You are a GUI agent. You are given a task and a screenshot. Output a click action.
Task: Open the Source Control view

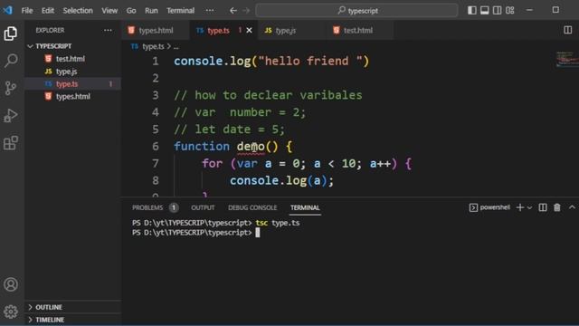pos(11,88)
